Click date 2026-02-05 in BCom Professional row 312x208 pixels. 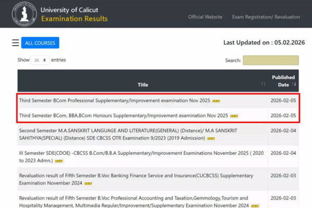click(283, 100)
